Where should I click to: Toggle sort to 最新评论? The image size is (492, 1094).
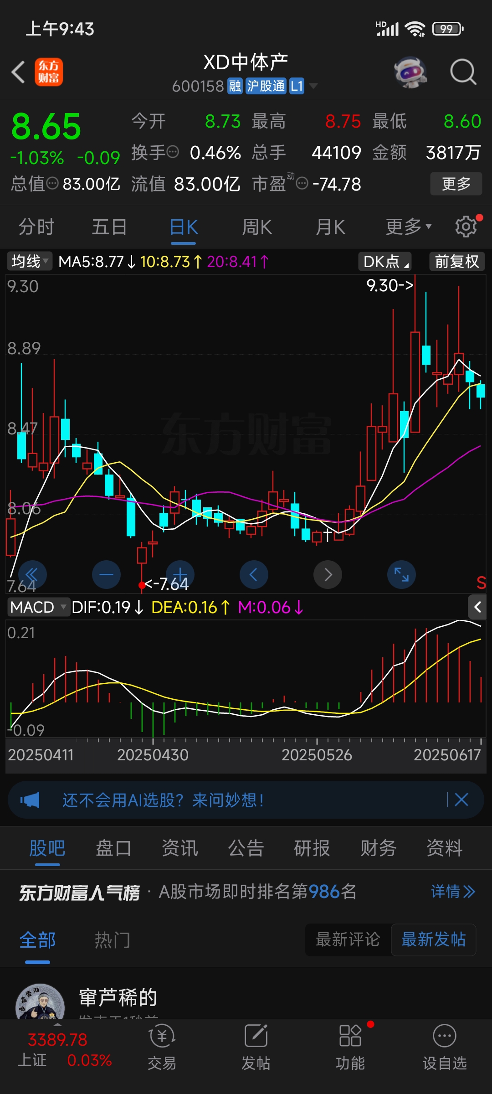[x=348, y=939]
